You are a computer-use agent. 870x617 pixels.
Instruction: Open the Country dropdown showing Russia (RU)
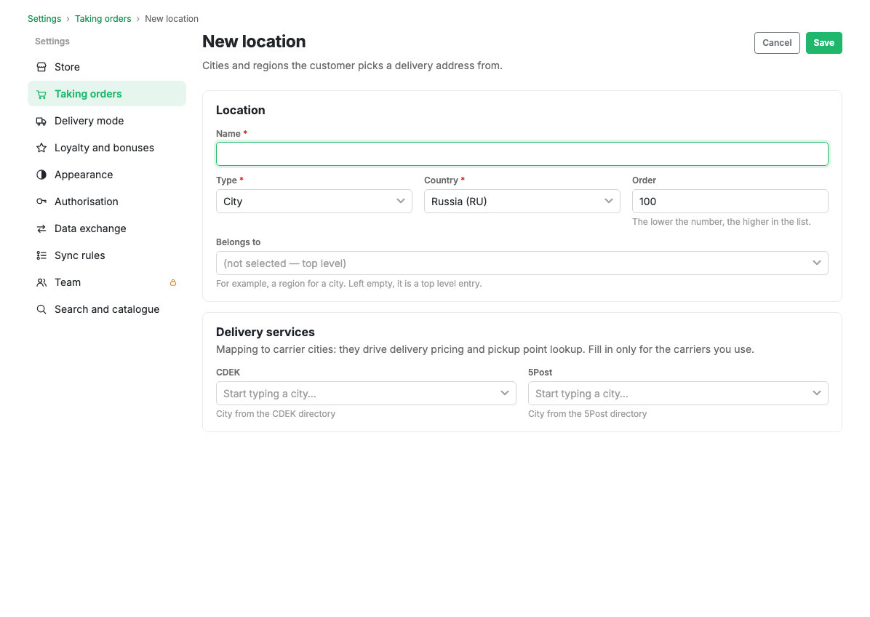pyautogui.click(x=522, y=202)
